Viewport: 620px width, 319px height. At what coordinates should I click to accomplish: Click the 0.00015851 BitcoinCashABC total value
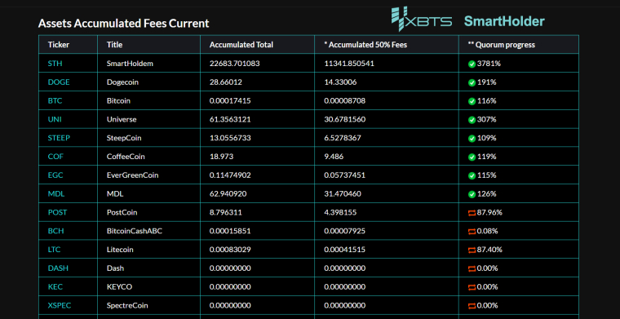[230, 231]
